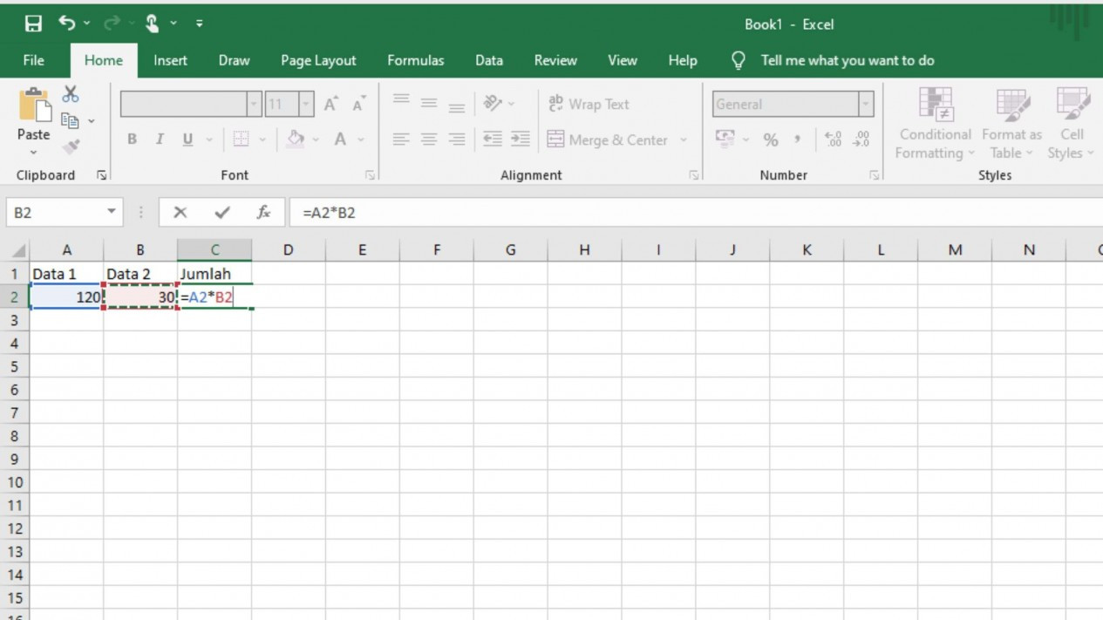1103x620 pixels.
Task: Click the Touch/Mouse Mode icon
Action: tap(152, 24)
